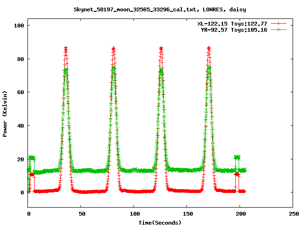The image size is (303, 227).
Task: Click y-axis tick label 40
Action: coord(20,126)
